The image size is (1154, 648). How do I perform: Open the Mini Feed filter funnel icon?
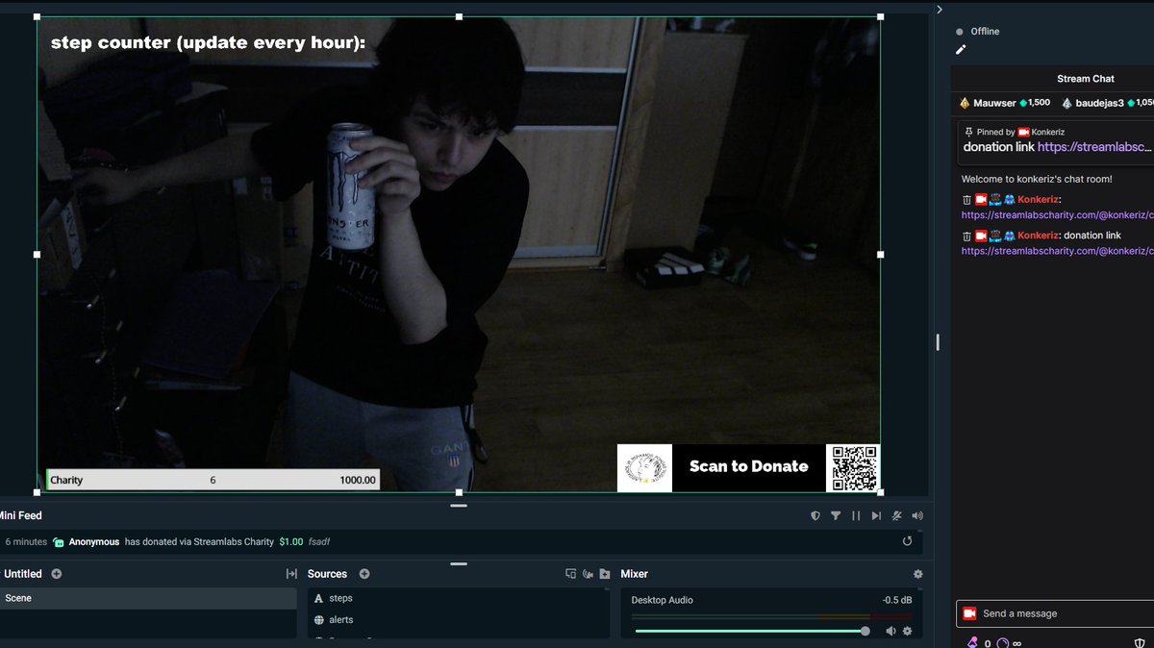836,516
